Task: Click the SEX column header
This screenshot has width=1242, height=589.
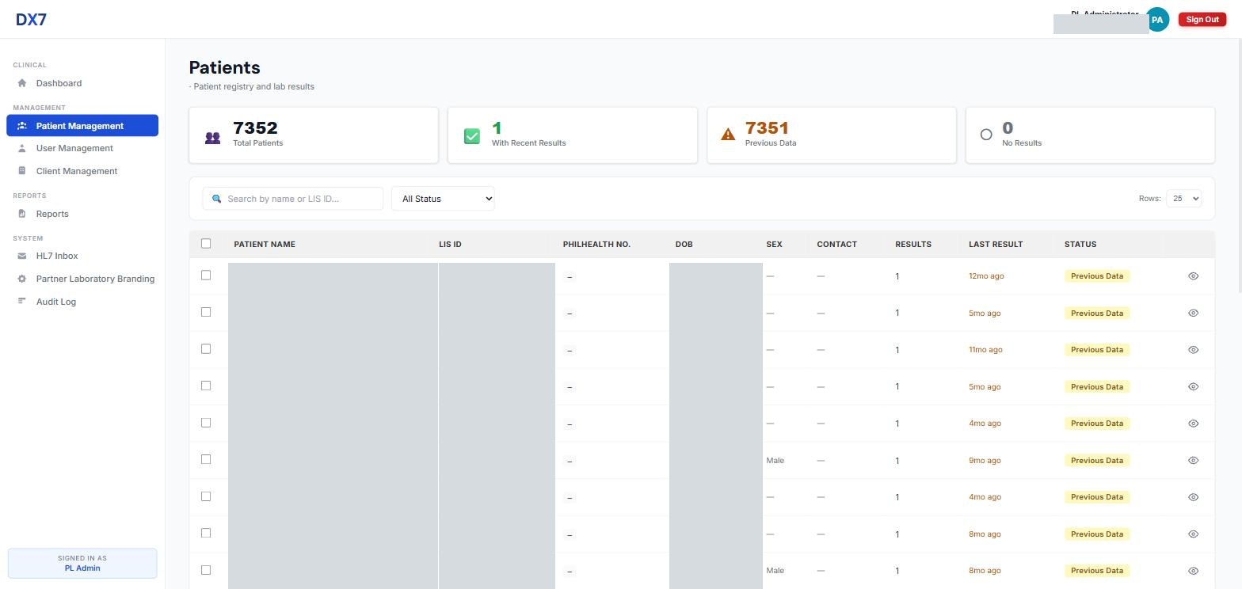Action: (x=774, y=244)
